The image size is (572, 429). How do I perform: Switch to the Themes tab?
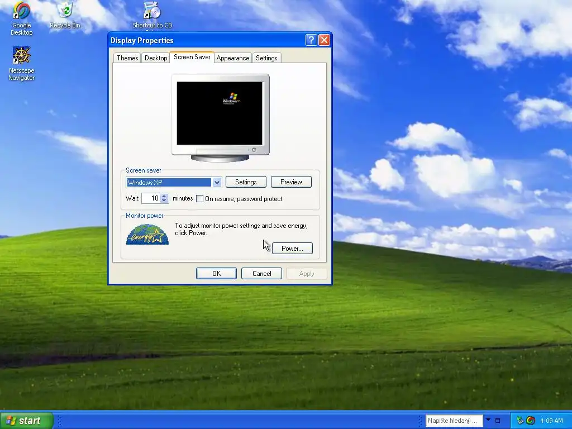click(x=127, y=58)
